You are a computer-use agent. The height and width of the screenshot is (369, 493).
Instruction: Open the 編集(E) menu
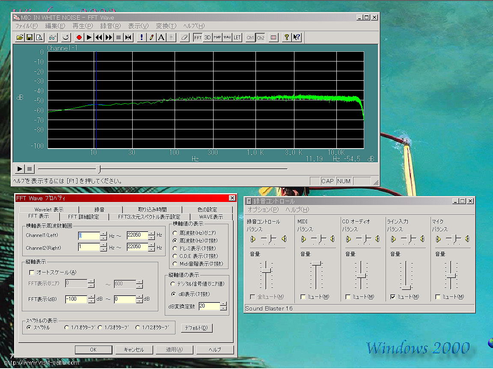[x=55, y=26]
